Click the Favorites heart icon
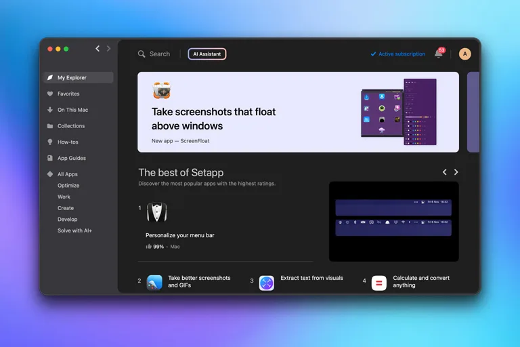 click(x=50, y=94)
